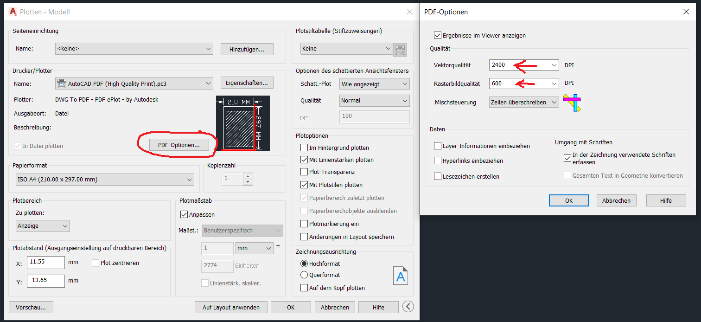Click the X plot offset input field
Image resolution: width=701 pixels, height=322 pixels.
click(45, 262)
